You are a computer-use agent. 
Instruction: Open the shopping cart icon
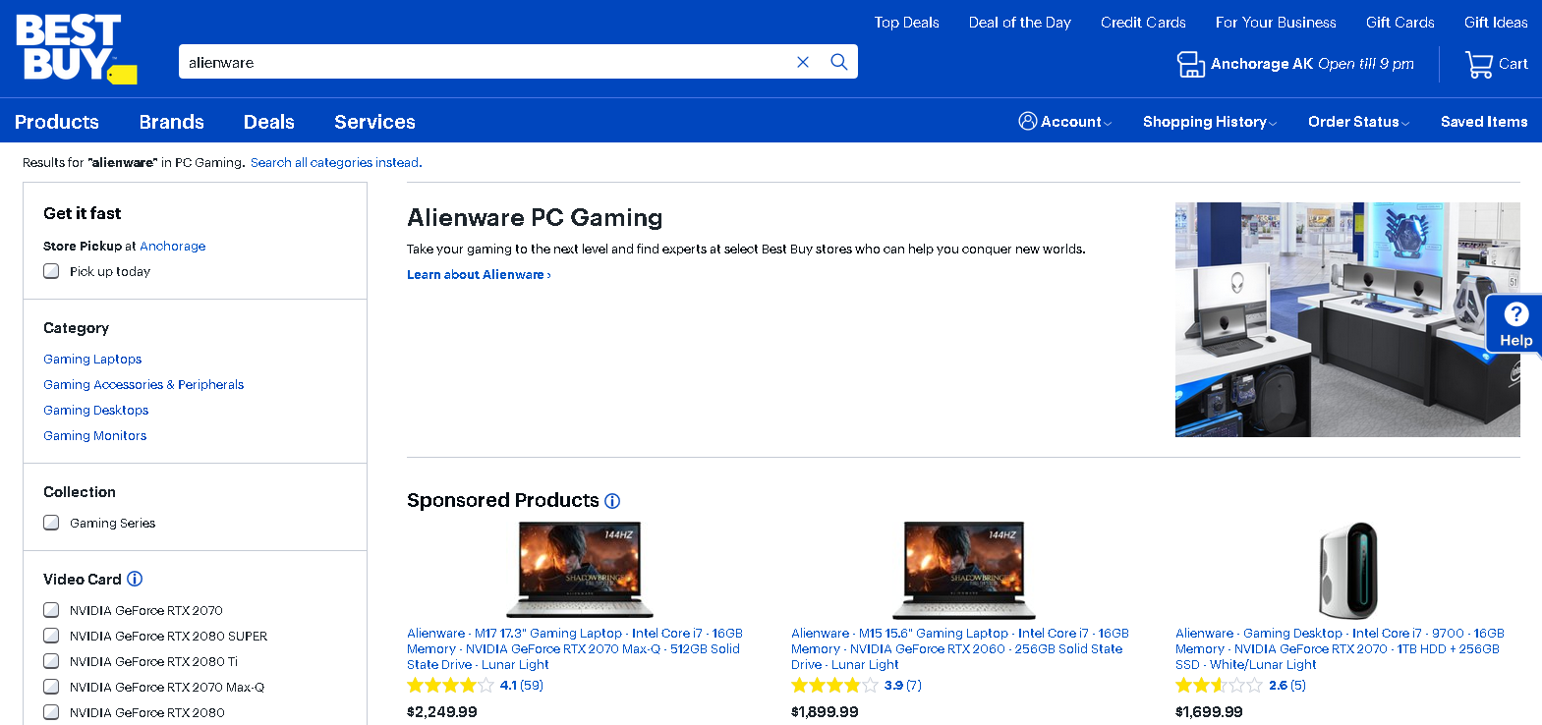click(x=1478, y=65)
